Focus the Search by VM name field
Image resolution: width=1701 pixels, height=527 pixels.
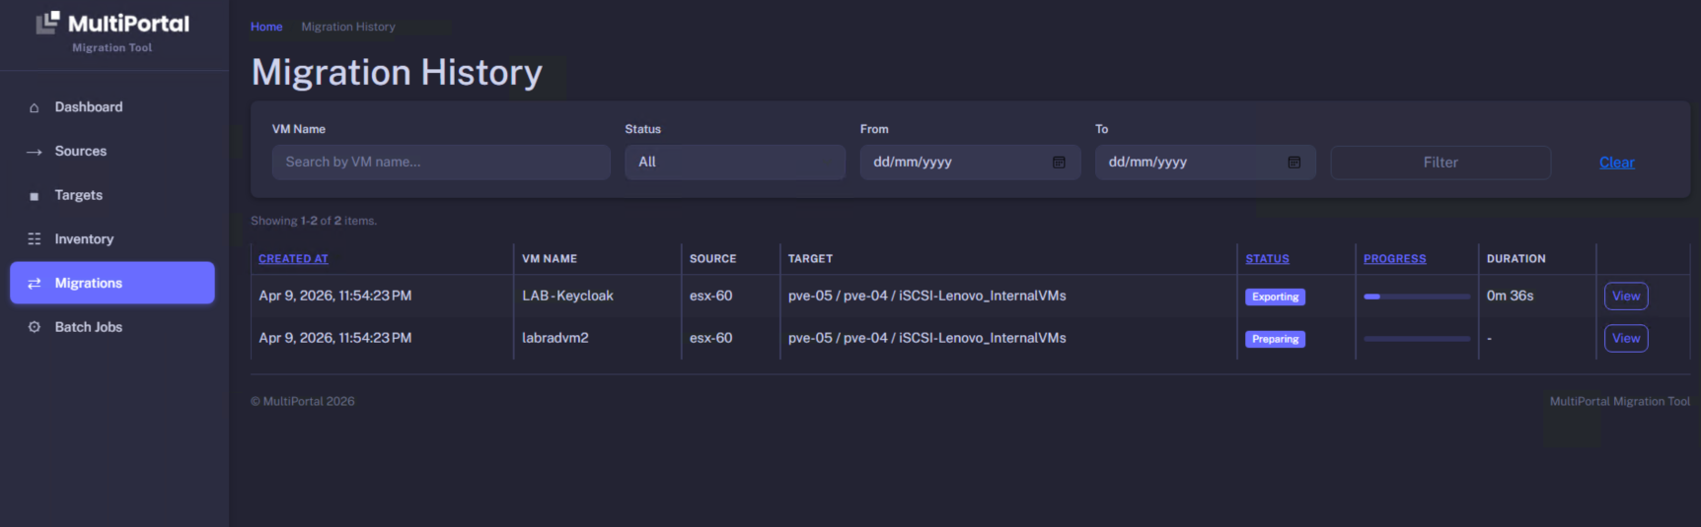click(x=441, y=163)
